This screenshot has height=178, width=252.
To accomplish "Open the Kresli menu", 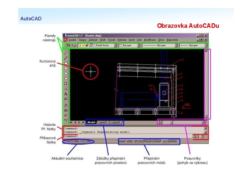I will click(132, 40).
